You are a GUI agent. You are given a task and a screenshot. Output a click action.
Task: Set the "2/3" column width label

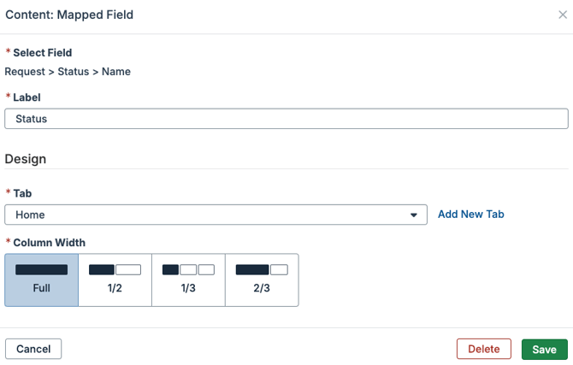(x=262, y=288)
